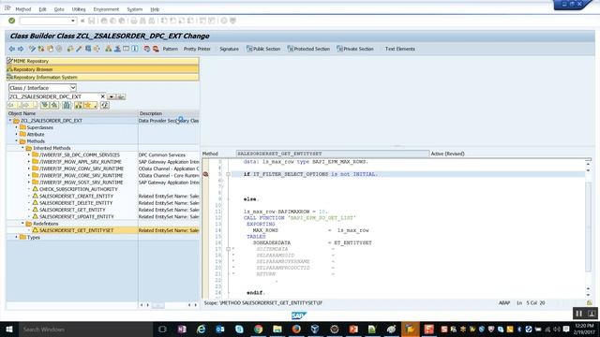Click the clear X beside the class name field
The image size is (600, 337).
click(x=102, y=96)
